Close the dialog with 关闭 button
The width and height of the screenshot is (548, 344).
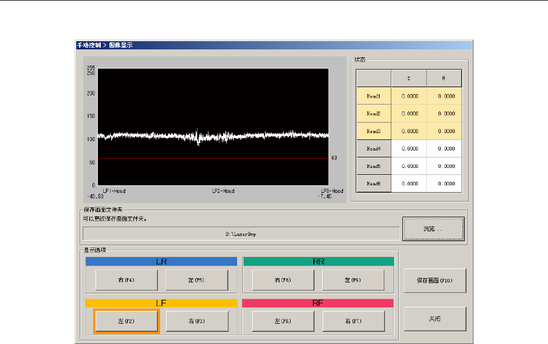click(434, 318)
